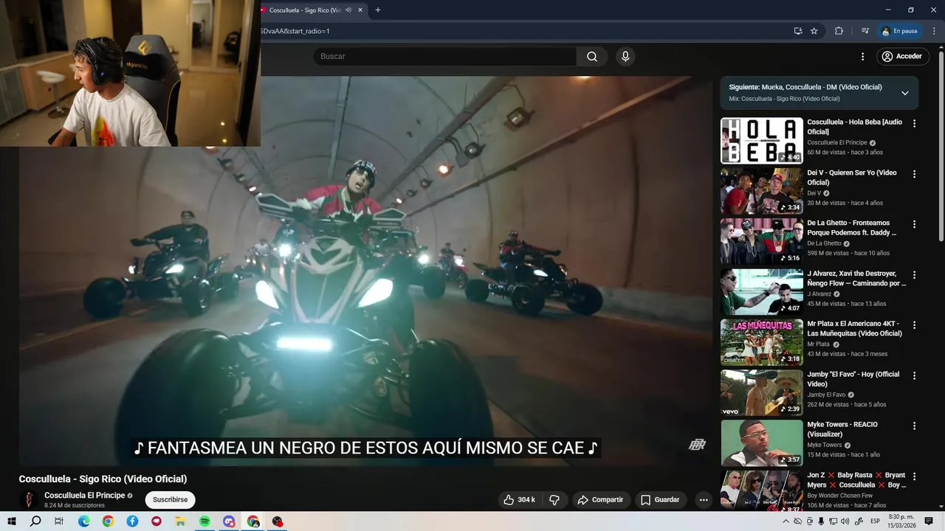Open volume control in system tray
The height and width of the screenshot is (531, 945).
pyautogui.click(x=845, y=521)
